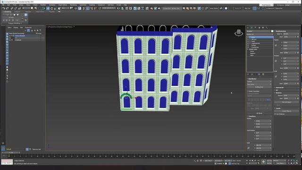
Task: Open the File menu
Action: (x=3, y=5)
